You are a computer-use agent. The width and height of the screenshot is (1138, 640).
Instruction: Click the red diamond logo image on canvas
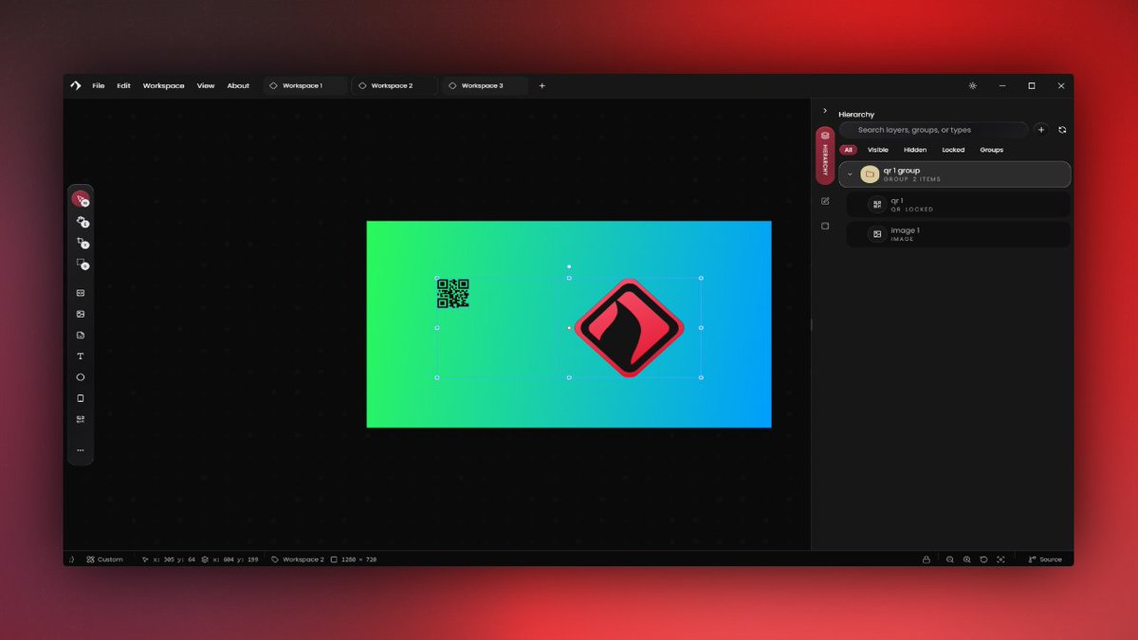tap(629, 328)
